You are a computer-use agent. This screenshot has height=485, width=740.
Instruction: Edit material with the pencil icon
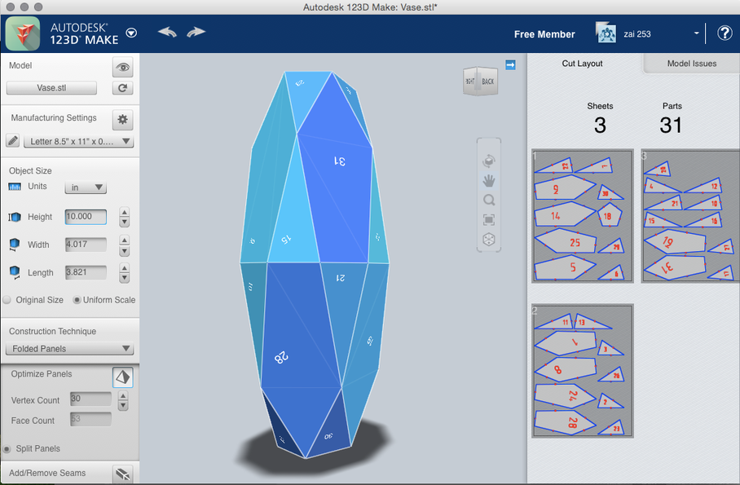[x=13, y=141]
